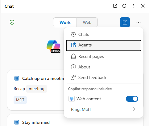
Task: Open Chats history from menu
Action: (x=104, y=34)
